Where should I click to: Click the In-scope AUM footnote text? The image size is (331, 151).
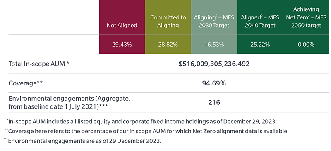[x=141, y=122]
